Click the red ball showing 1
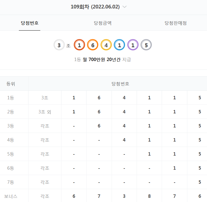 click(79, 45)
